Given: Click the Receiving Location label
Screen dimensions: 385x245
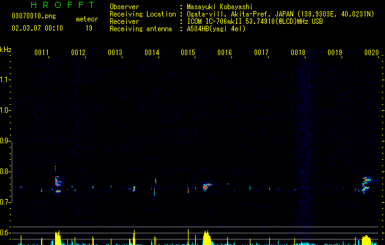Looking at the screenshot, I should [x=143, y=14].
